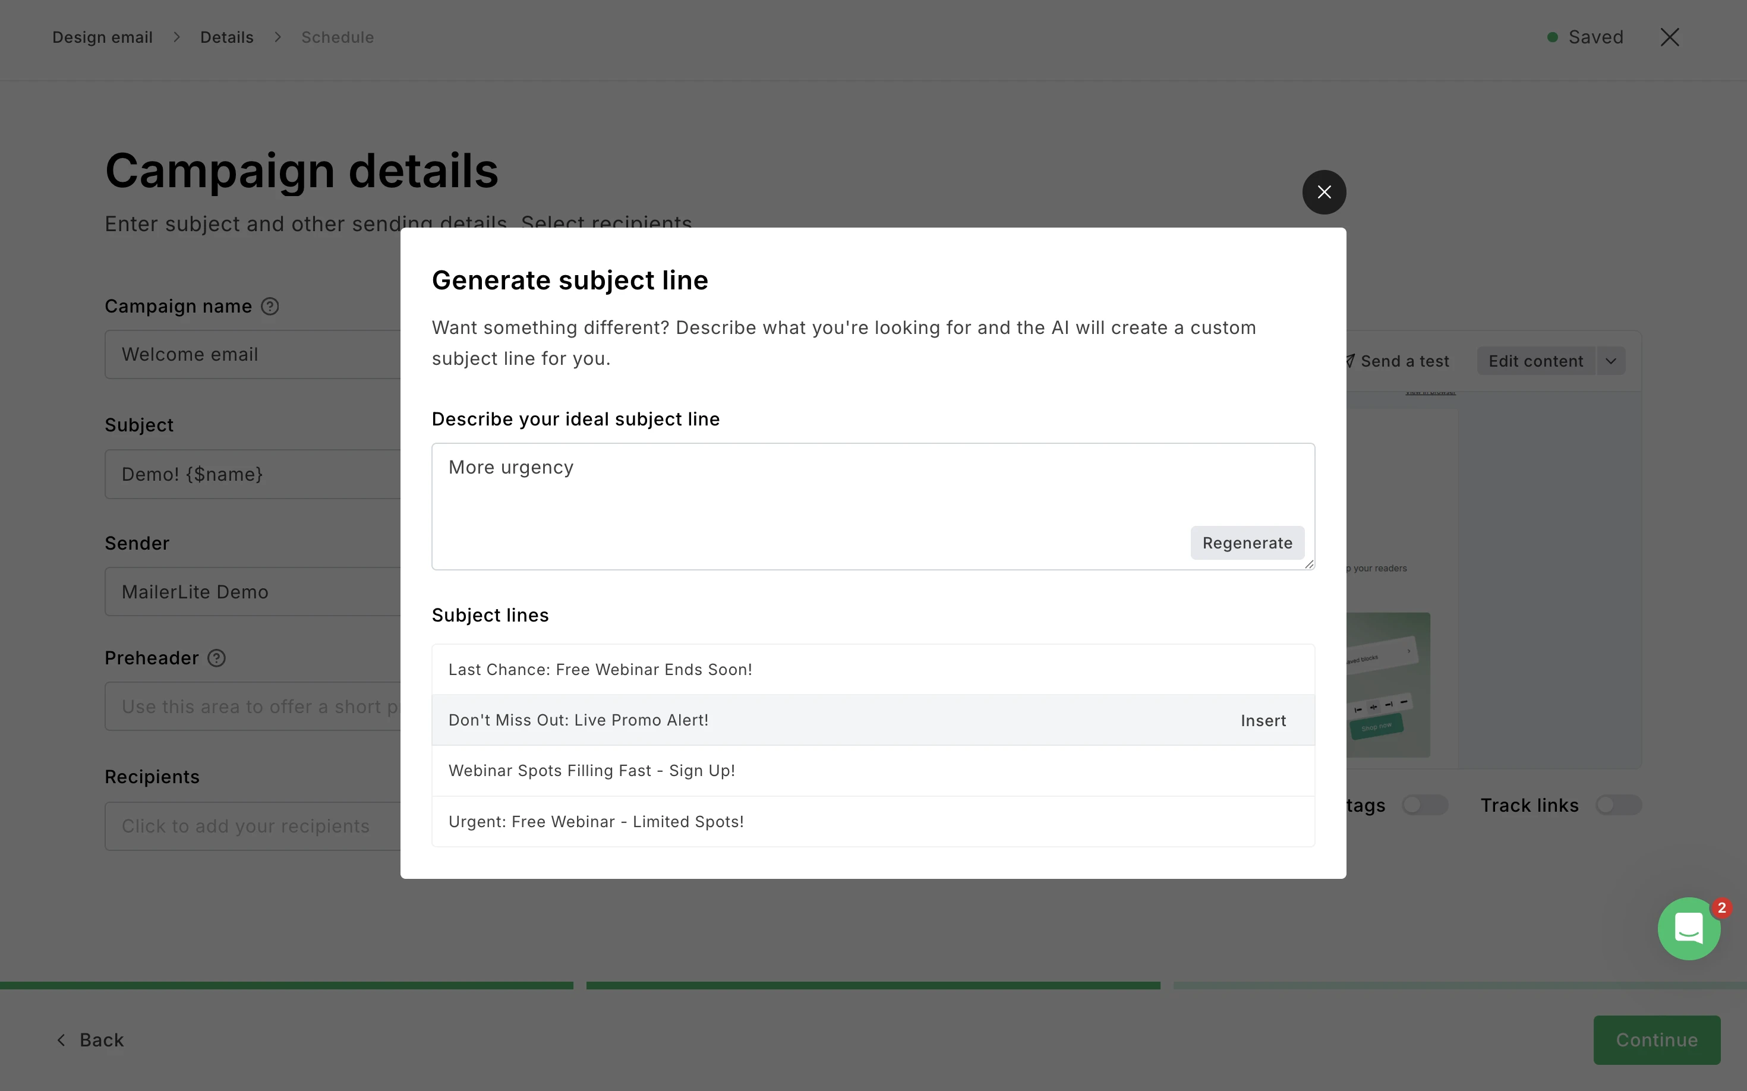Toggle the Track links switch
Screen dimensions: 1747x1091
pyautogui.click(x=1619, y=805)
